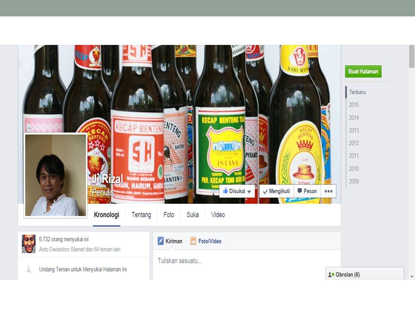Click the Obrolan chat people icon
This screenshot has width=415, height=311.
[x=331, y=275]
